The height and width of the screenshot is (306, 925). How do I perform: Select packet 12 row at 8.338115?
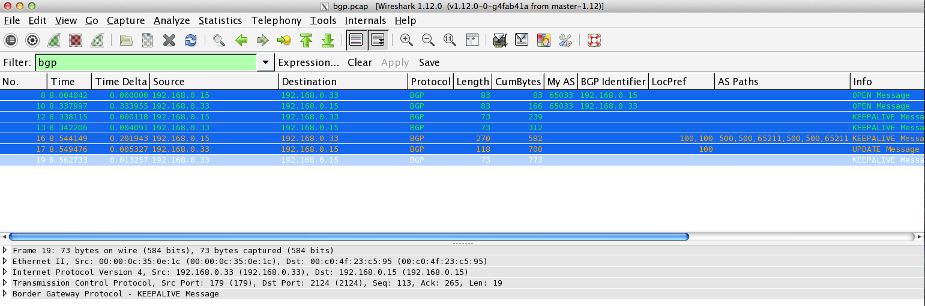click(x=462, y=116)
